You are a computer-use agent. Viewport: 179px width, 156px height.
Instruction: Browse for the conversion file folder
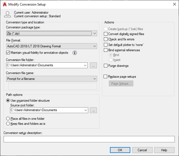pos(93,65)
